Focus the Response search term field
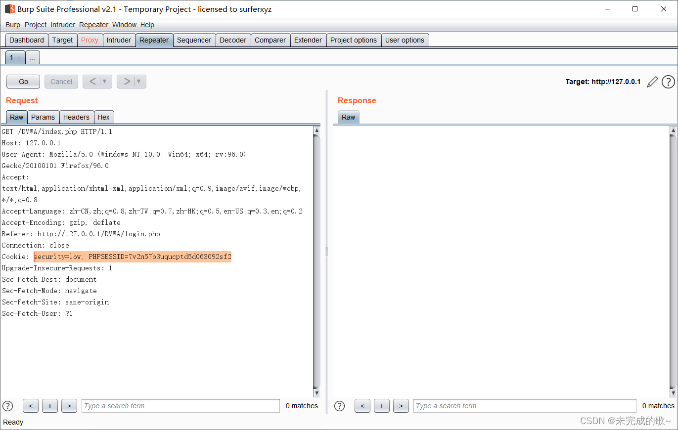This screenshot has height=430, width=678. click(525, 406)
